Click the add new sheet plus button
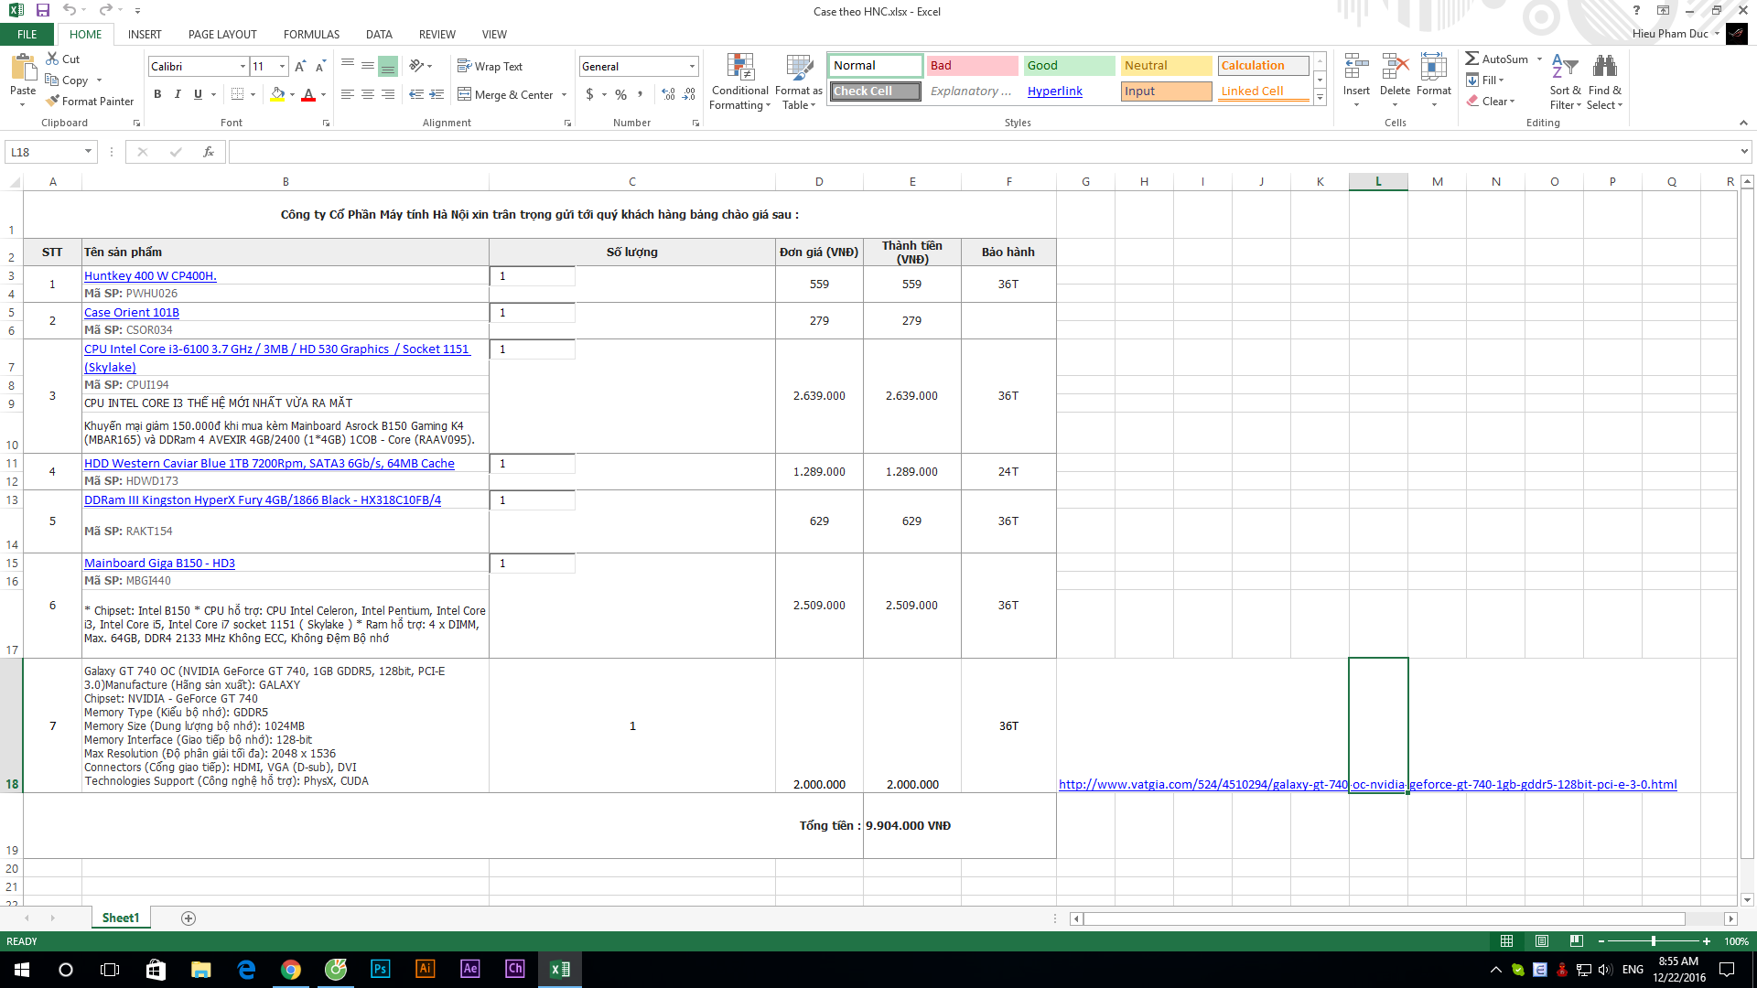 [189, 918]
